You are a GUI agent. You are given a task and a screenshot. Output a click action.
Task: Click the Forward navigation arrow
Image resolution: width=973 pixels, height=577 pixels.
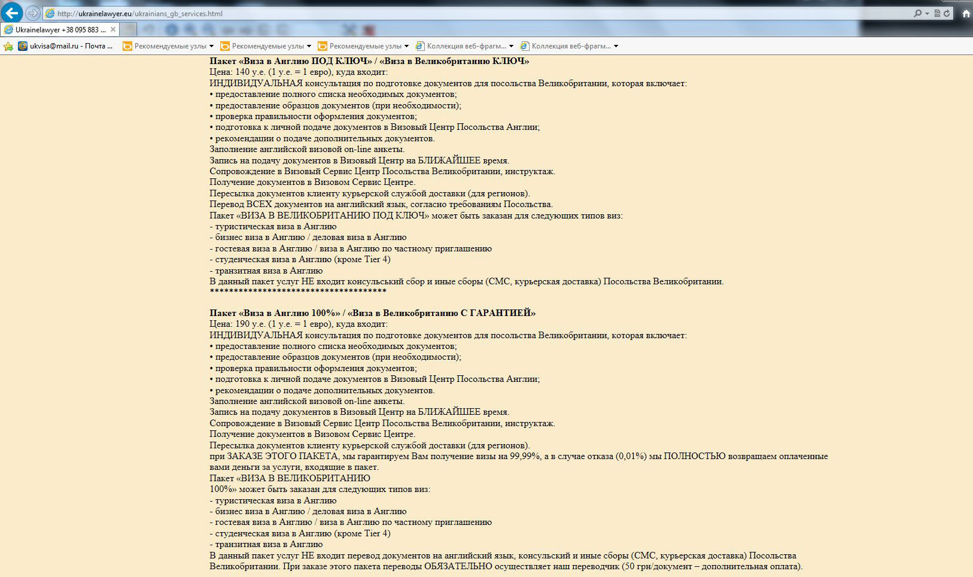pyautogui.click(x=33, y=13)
